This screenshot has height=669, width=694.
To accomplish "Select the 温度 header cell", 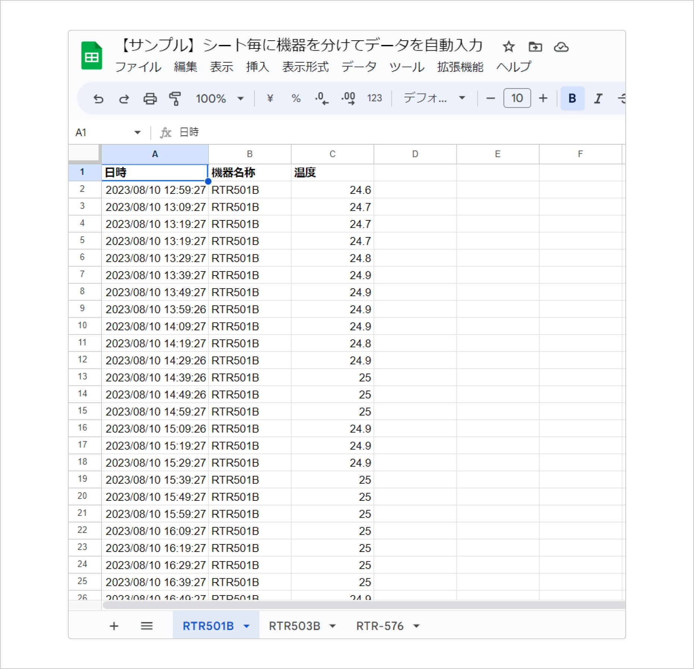I will pyautogui.click(x=332, y=173).
